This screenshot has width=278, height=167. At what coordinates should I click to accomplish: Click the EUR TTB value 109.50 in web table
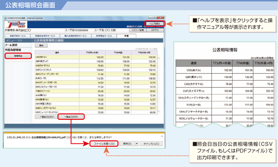[x=152, y=79]
